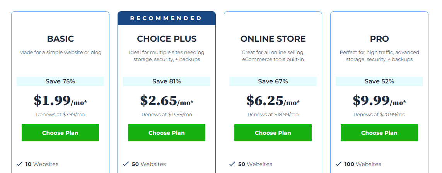442x173 pixels.
Task: Click the CHOICE PLUS plan title
Action: (x=167, y=39)
